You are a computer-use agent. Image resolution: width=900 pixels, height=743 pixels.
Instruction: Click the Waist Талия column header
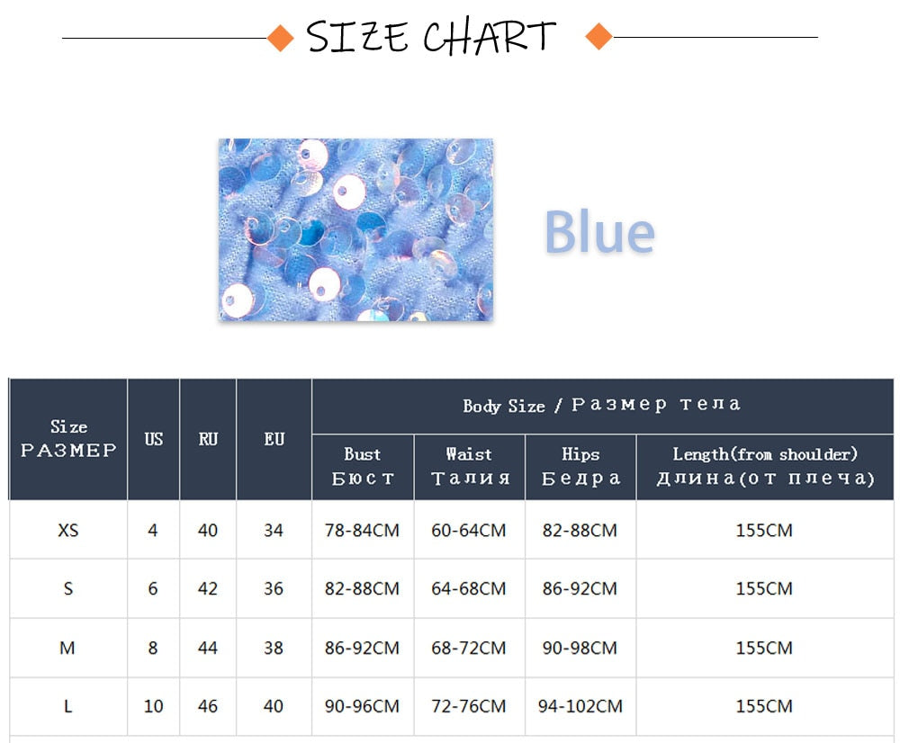470,467
